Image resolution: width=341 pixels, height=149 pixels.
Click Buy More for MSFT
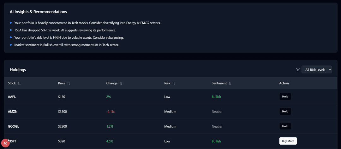point(288,141)
